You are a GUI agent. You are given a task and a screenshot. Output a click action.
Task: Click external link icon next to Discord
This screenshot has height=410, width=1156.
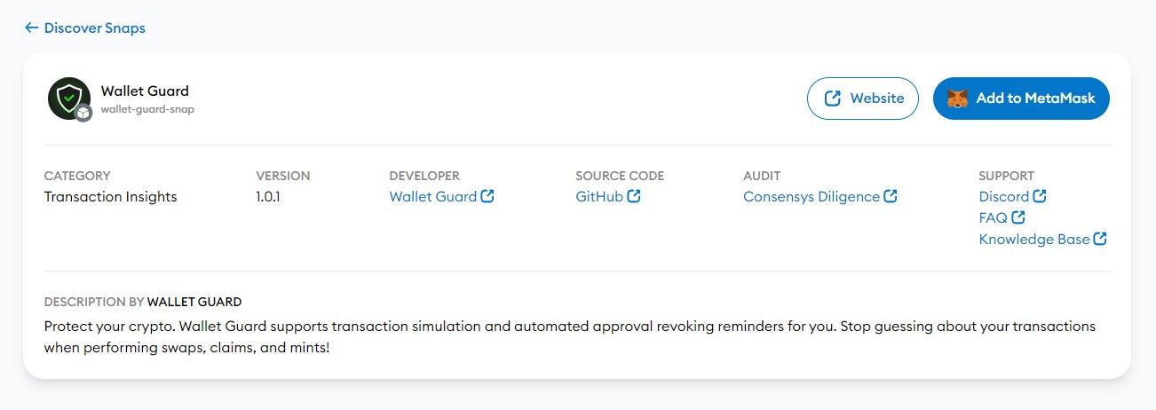pyautogui.click(x=1040, y=196)
